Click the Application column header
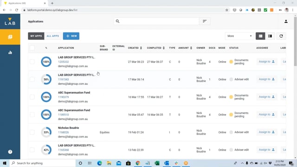Viewport: 297px width, 167px height. point(66,48)
